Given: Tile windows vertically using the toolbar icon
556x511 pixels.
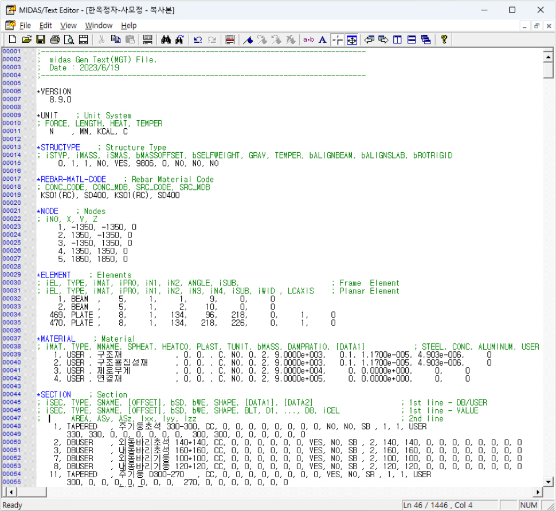Looking at the screenshot, I should tap(397, 39).
